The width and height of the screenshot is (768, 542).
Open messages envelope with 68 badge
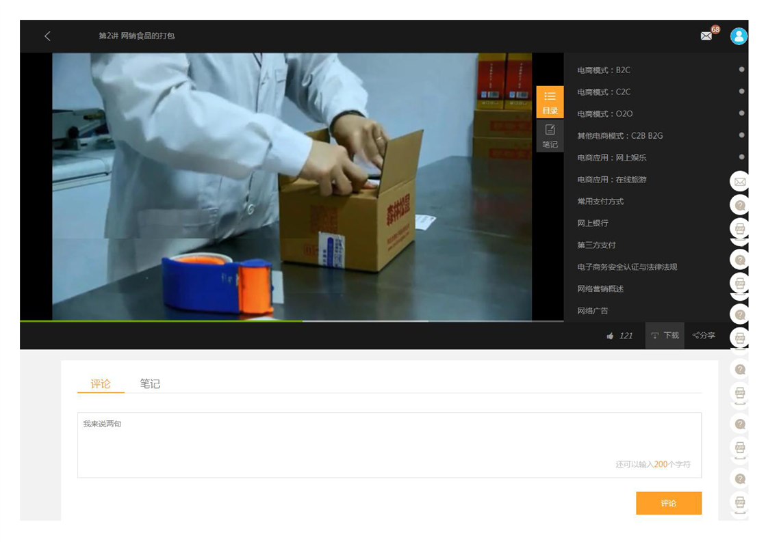click(x=706, y=36)
